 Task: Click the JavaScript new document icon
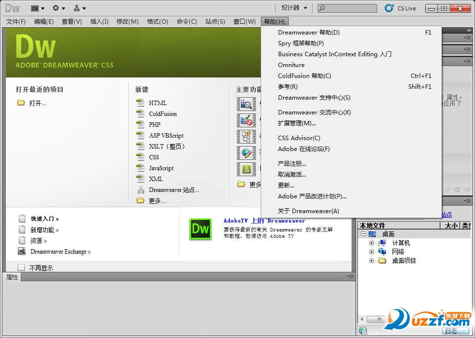click(140, 168)
